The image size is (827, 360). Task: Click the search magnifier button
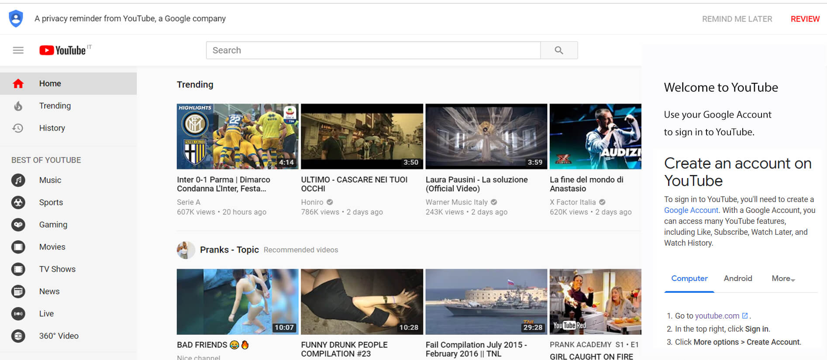[559, 50]
